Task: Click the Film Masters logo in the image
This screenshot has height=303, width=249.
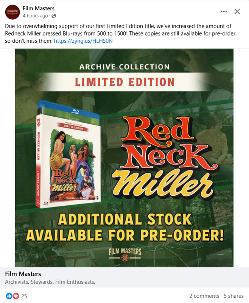Action: pyautogui.click(x=125, y=254)
